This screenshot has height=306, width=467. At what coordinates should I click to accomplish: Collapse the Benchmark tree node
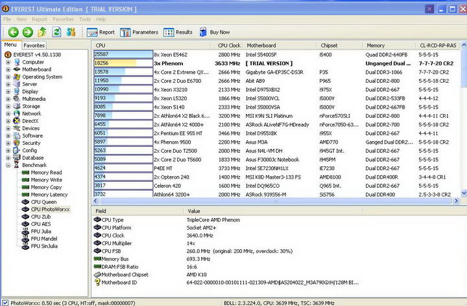8,165
